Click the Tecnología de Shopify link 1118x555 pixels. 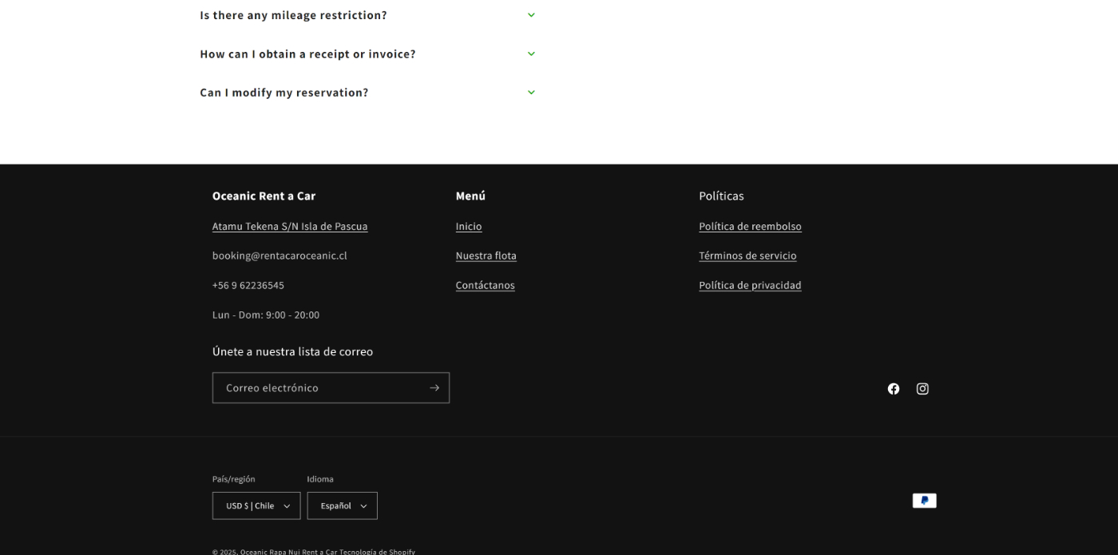tap(377, 552)
